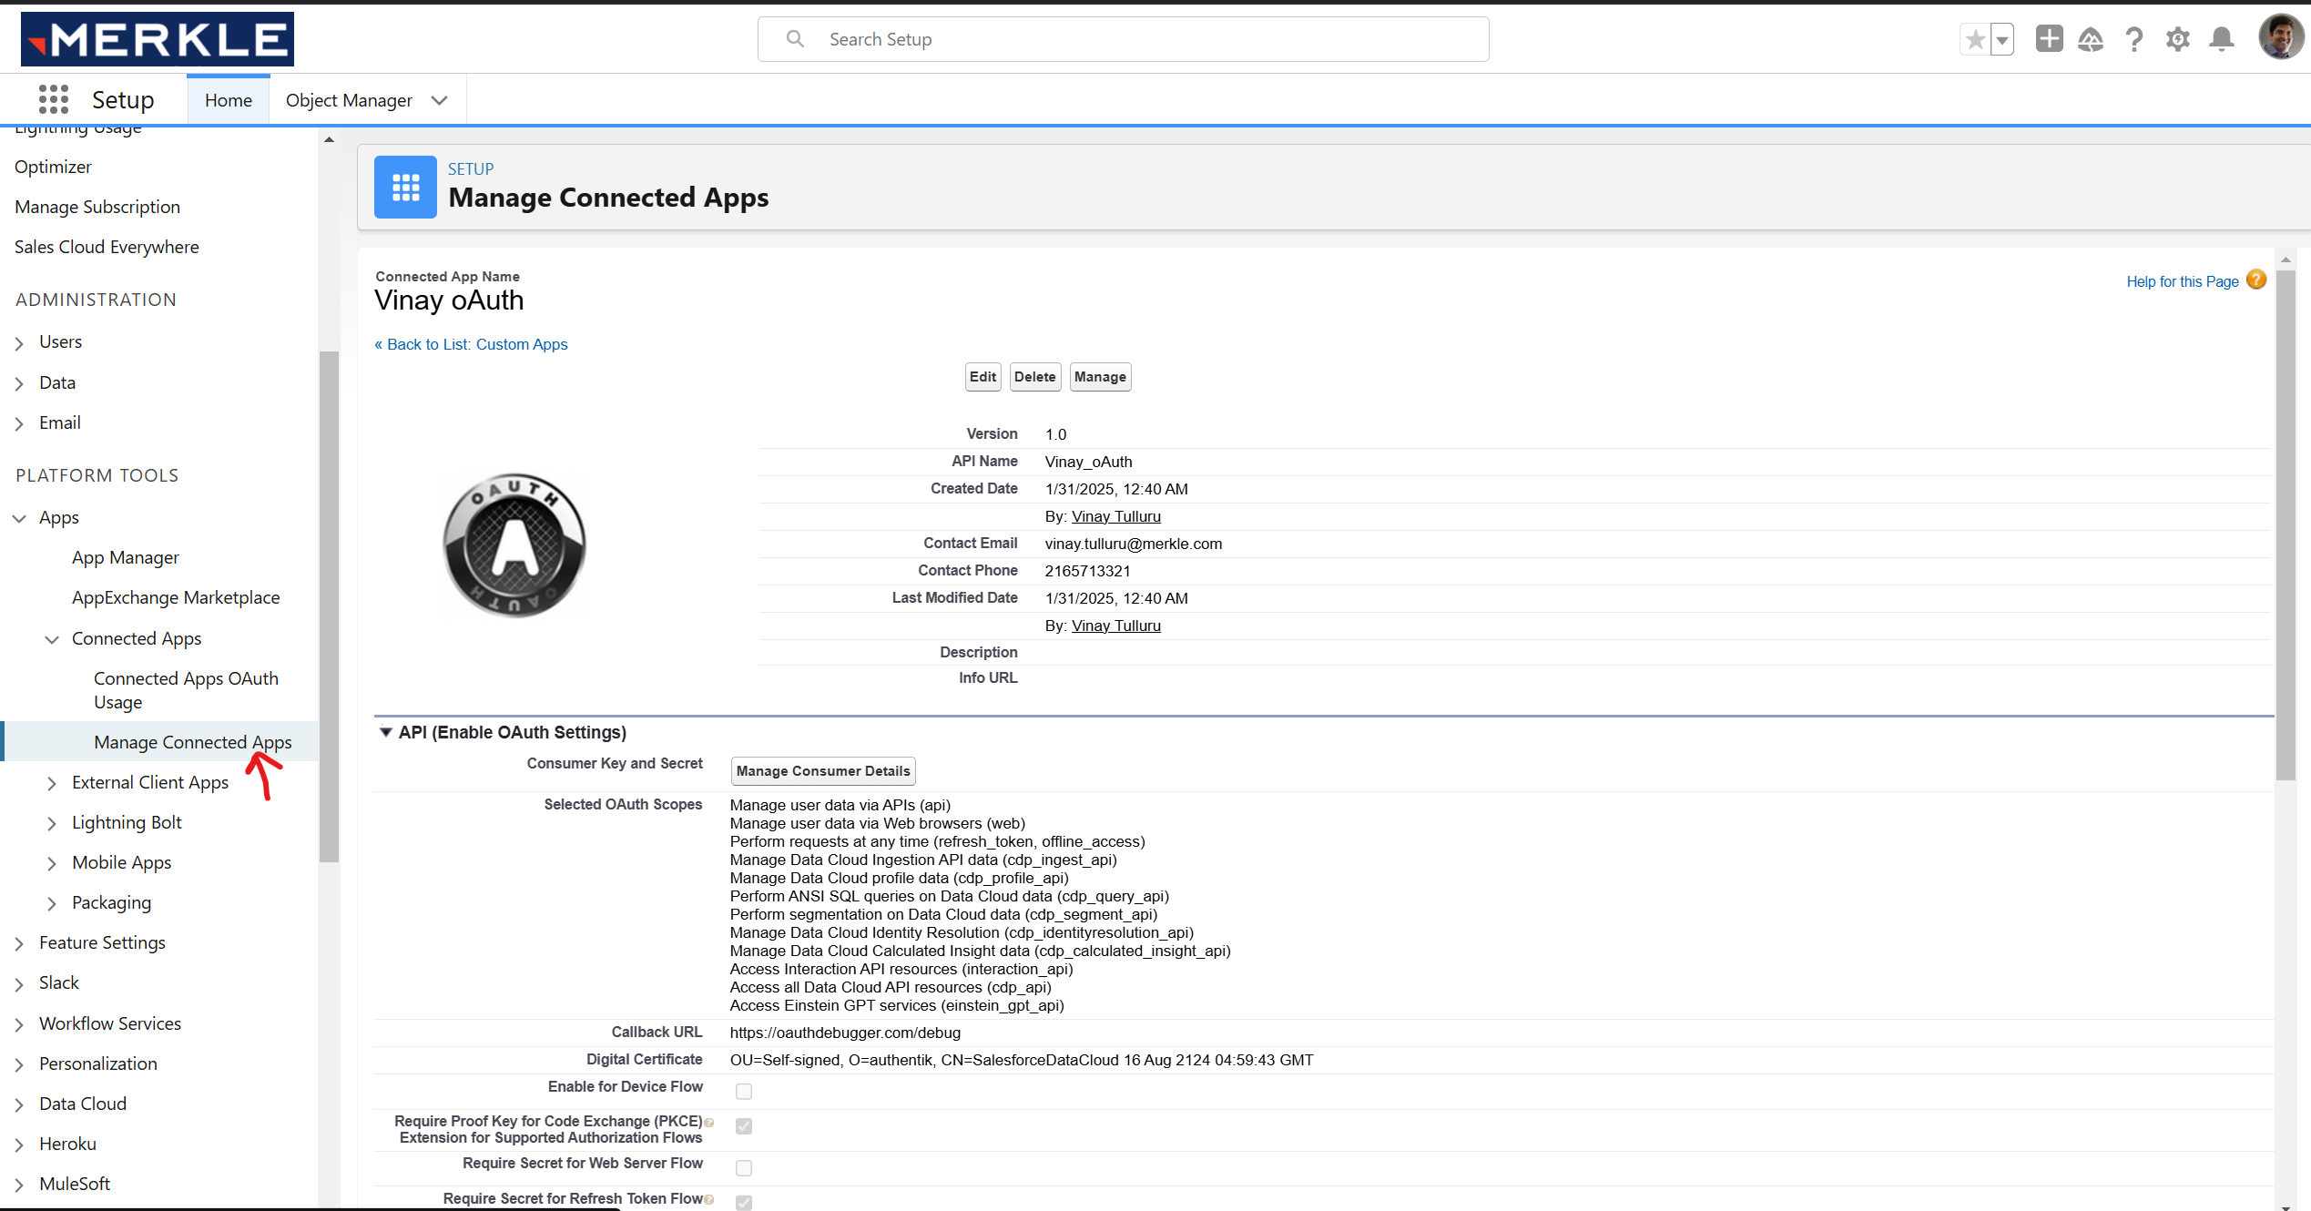Screen dimensions: 2311x1211
Task: Toggle Require PKCE Extension checkbox
Action: 744,1126
